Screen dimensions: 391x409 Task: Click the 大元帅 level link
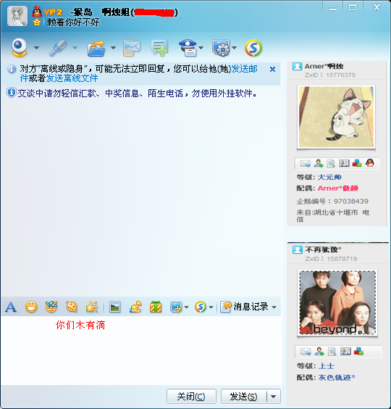pos(329,178)
